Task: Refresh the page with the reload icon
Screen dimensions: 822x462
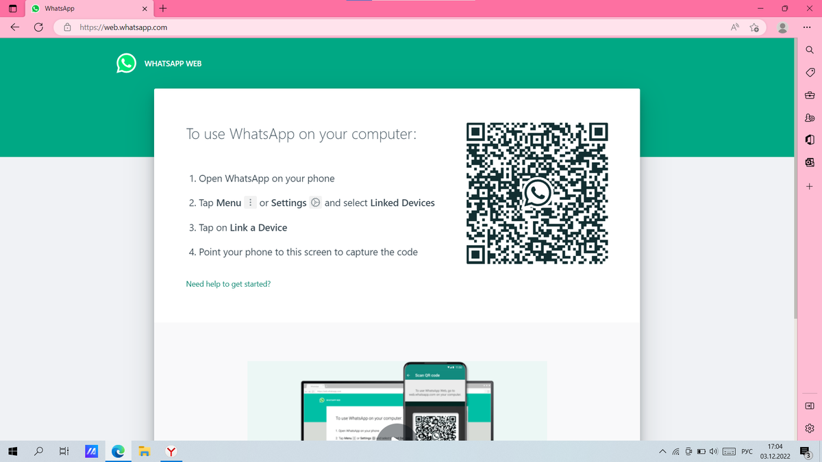Action: click(39, 27)
